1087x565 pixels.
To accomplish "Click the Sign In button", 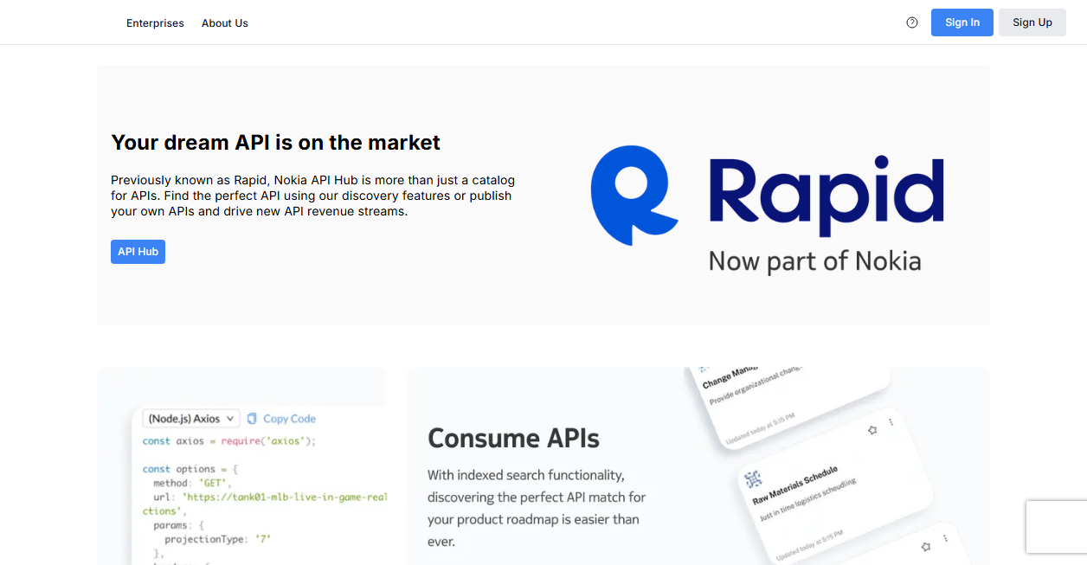I will click(x=962, y=22).
